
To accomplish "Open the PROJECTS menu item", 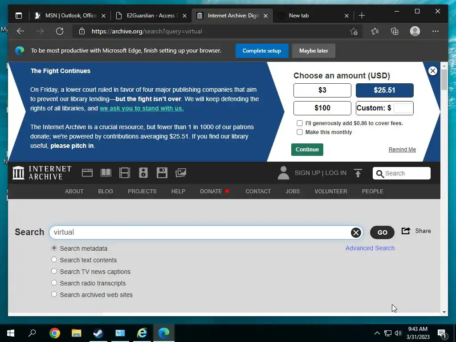I will coord(142,191).
